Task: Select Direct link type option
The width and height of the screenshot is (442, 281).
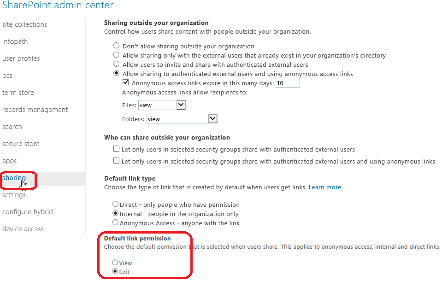Action: point(115,204)
